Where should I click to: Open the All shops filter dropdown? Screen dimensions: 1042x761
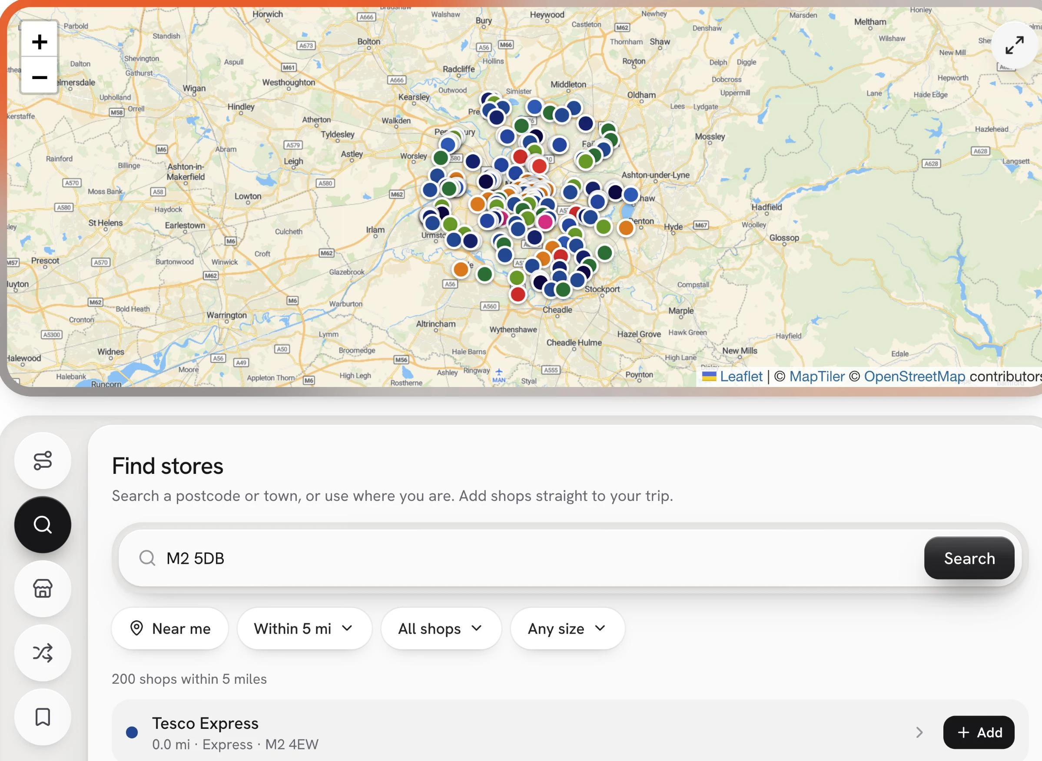[441, 629]
